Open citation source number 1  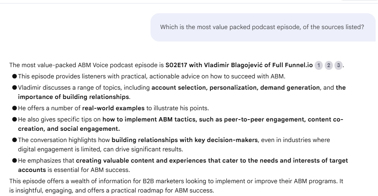point(318,65)
